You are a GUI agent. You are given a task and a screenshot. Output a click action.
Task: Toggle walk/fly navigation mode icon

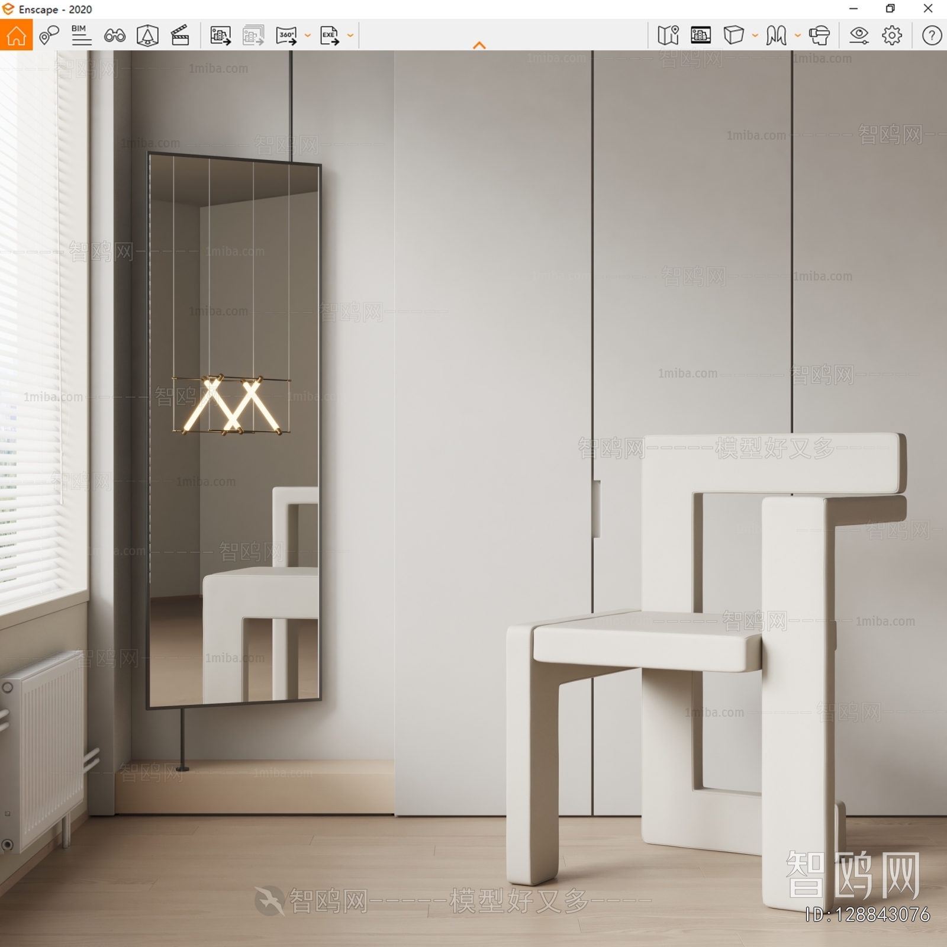[x=776, y=36]
